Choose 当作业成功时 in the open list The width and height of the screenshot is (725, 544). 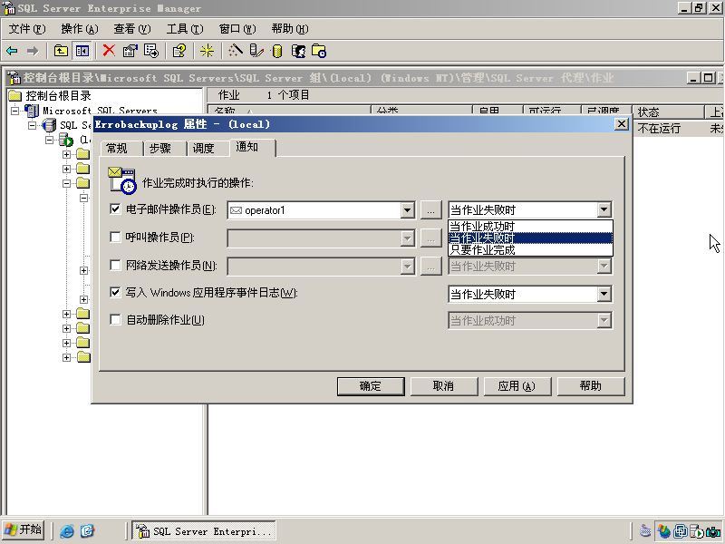coord(530,226)
